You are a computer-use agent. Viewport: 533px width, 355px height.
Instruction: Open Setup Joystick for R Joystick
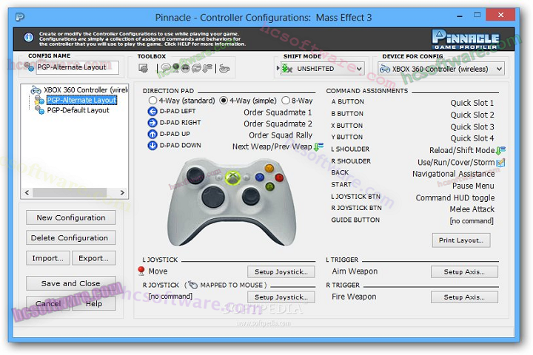click(281, 297)
